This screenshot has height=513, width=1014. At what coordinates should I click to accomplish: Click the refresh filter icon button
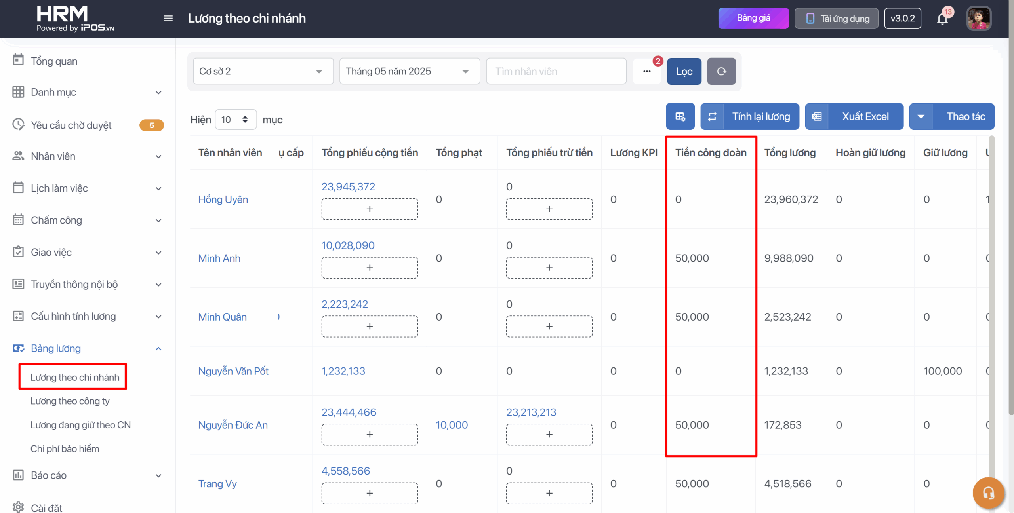721,71
